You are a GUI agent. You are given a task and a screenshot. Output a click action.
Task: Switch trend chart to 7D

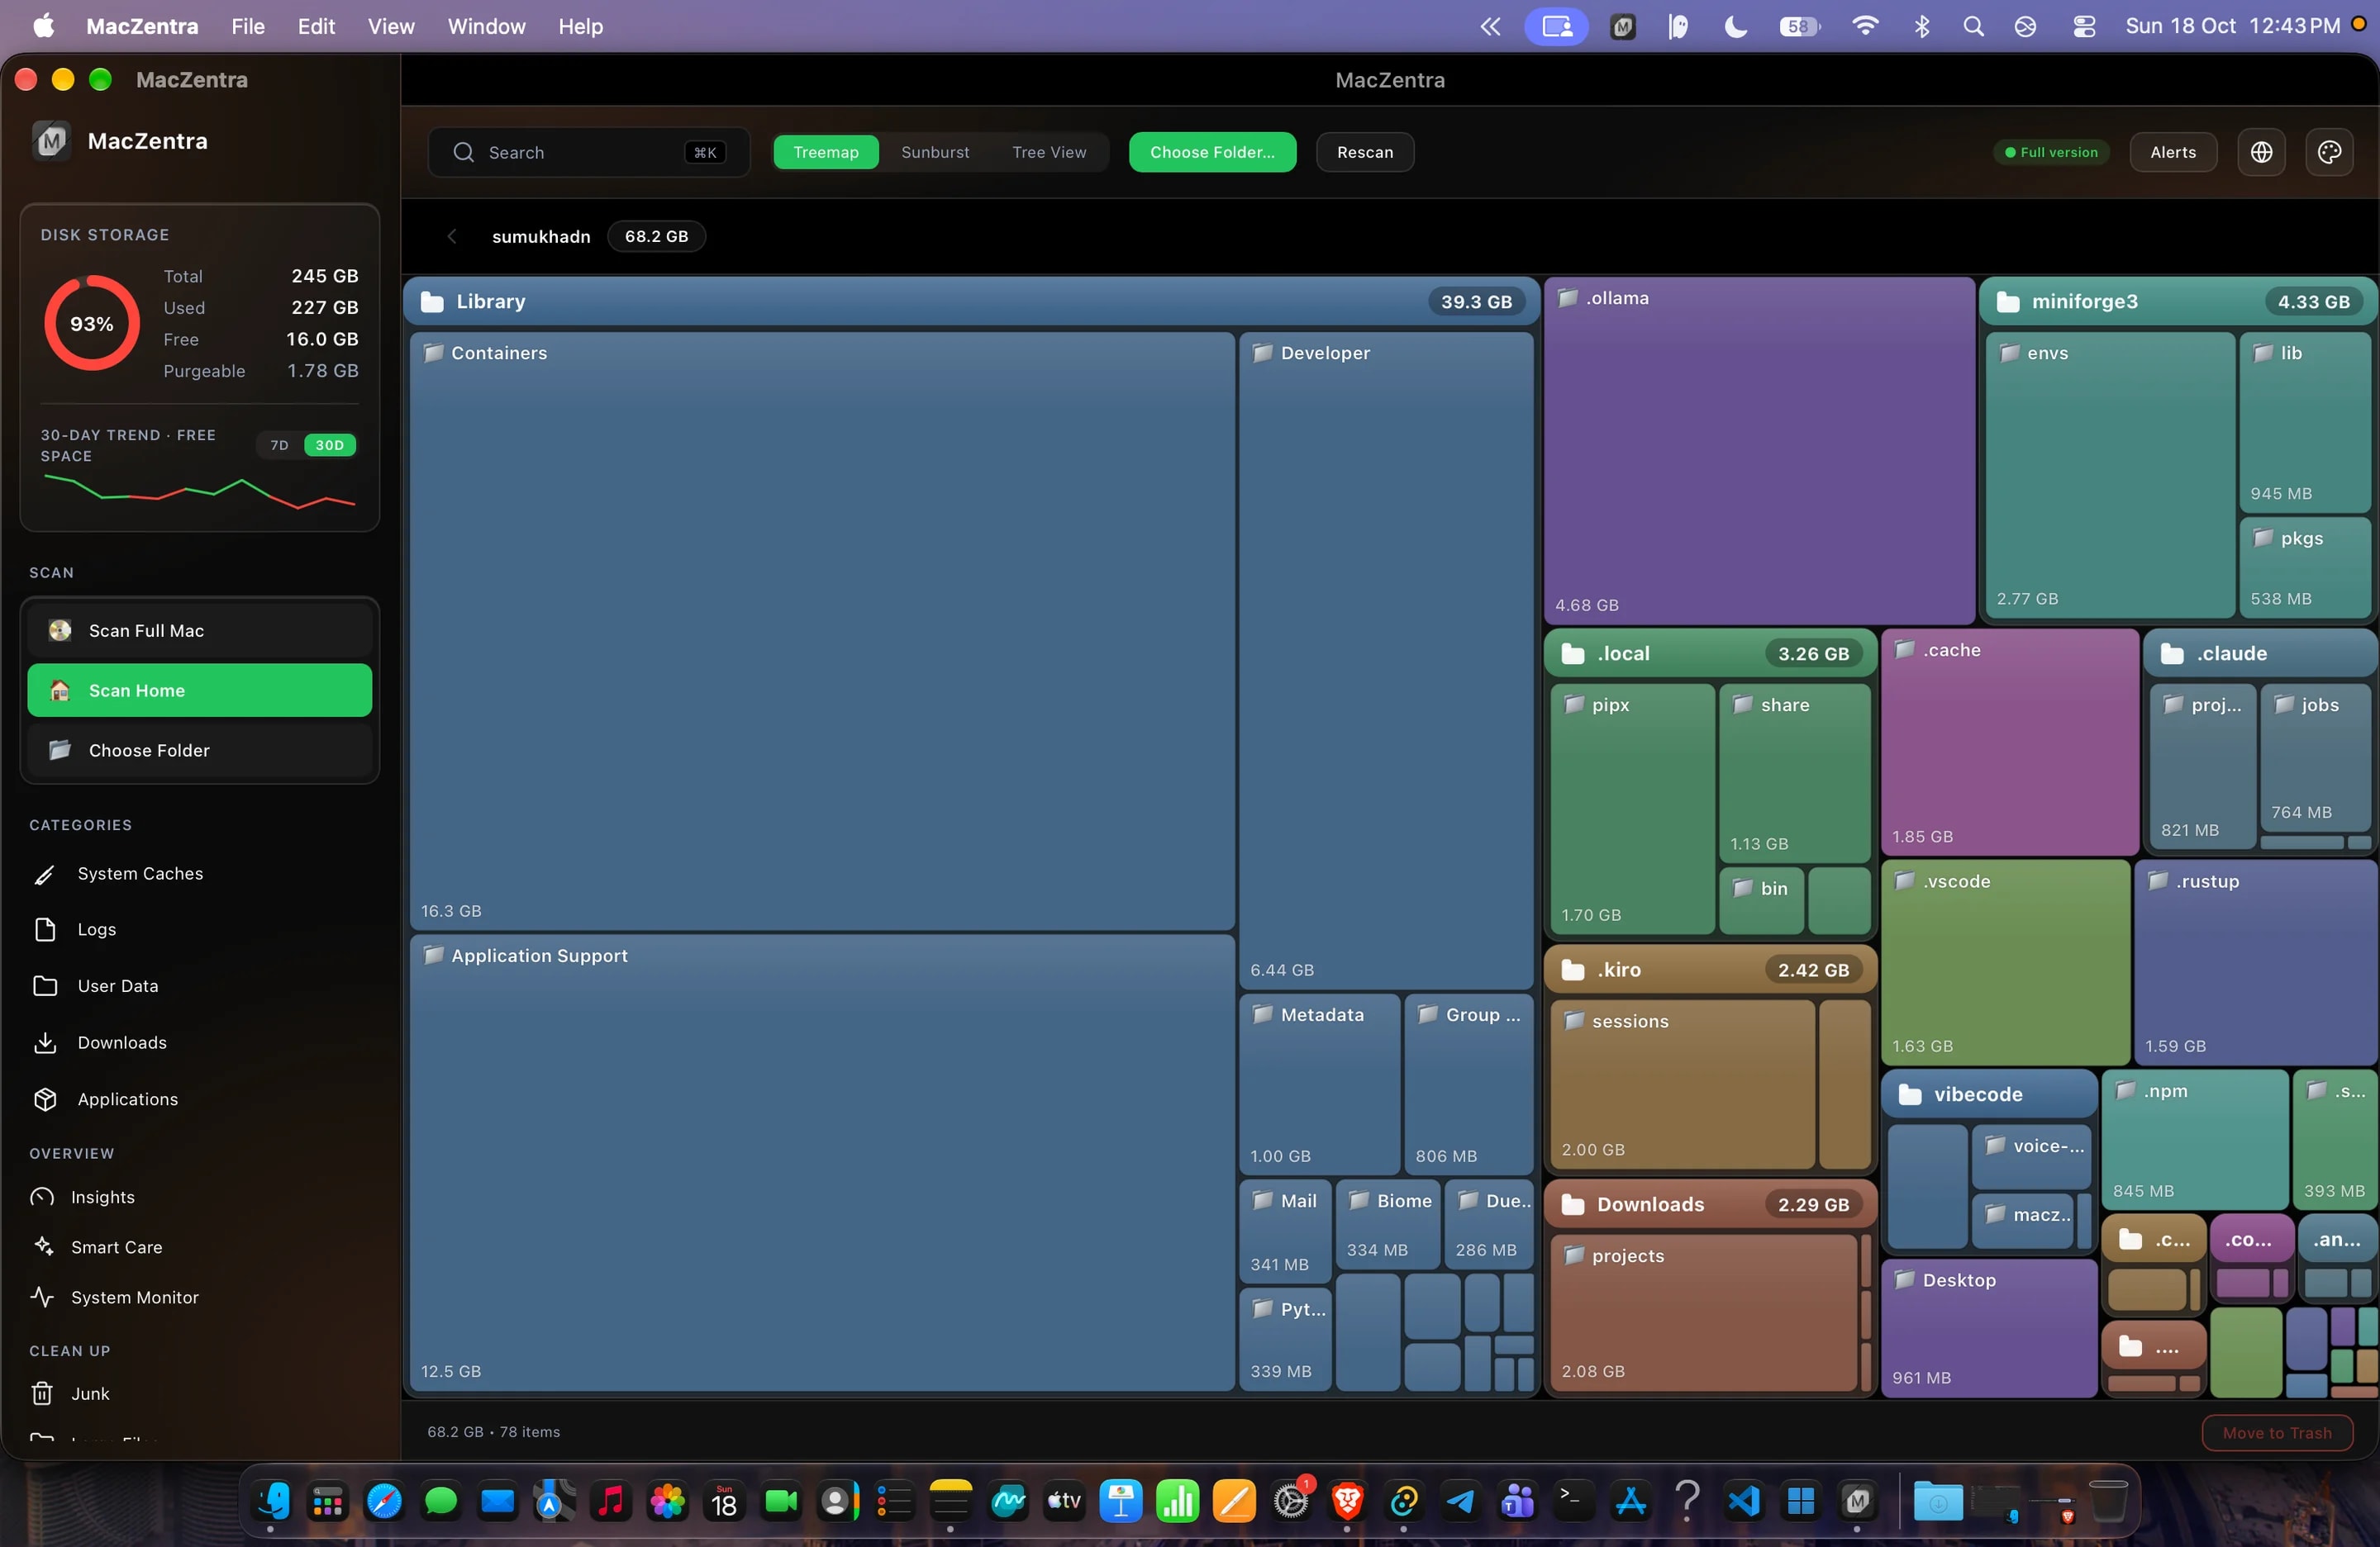click(x=279, y=446)
